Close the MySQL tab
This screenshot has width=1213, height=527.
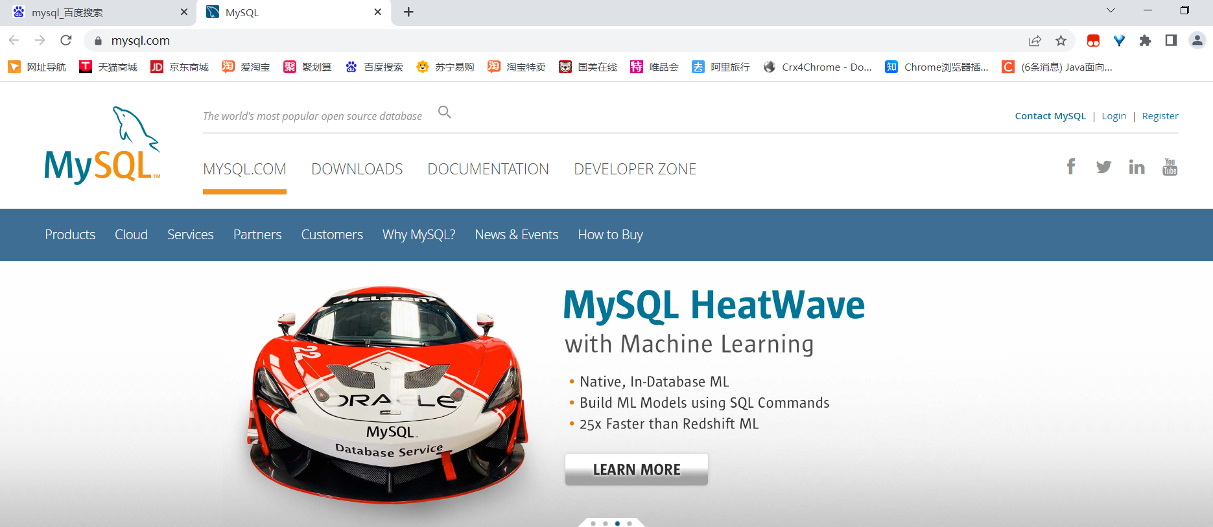(x=378, y=12)
